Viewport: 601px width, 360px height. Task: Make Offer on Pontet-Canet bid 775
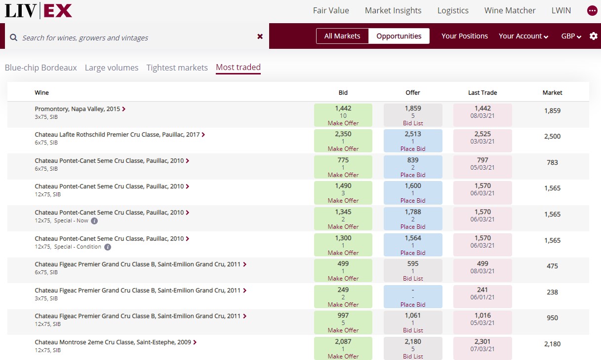(343, 175)
